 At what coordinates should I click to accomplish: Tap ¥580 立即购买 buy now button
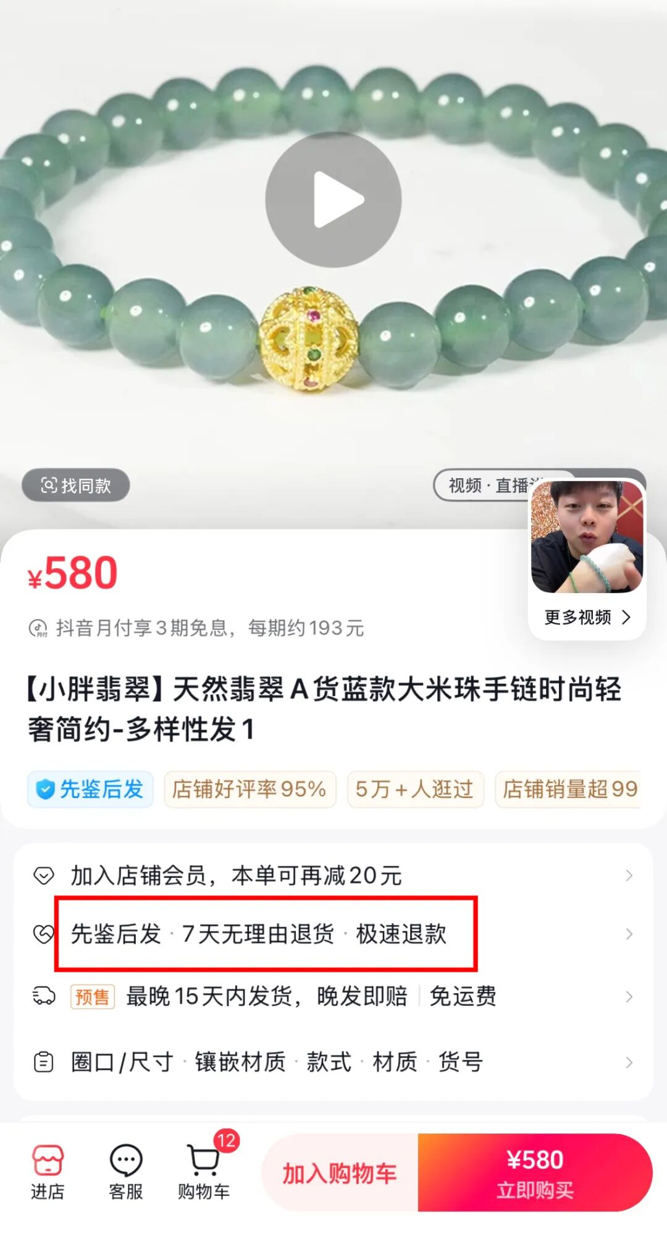tap(535, 1172)
